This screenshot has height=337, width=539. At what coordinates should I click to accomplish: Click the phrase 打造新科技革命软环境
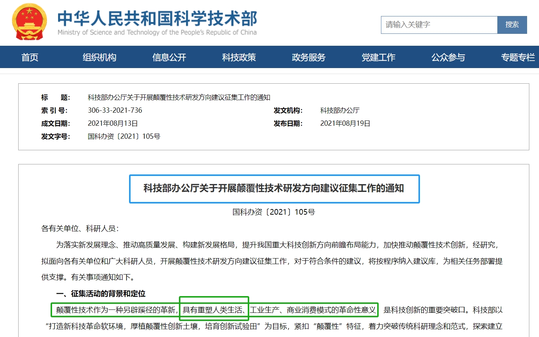(x=86, y=327)
